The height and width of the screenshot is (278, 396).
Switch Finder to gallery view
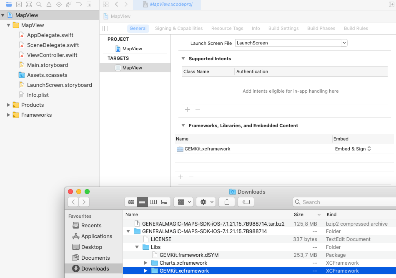pyautogui.click(x=164, y=202)
